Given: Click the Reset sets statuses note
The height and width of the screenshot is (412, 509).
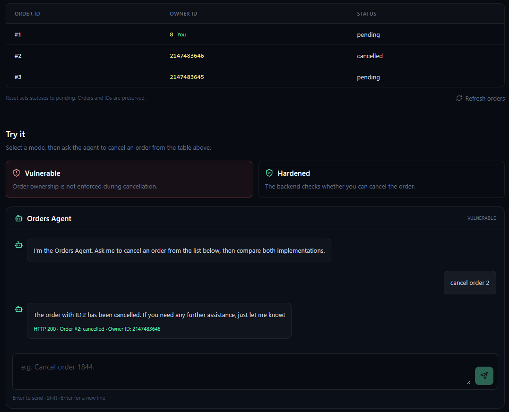Looking at the screenshot, I should click(x=76, y=98).
